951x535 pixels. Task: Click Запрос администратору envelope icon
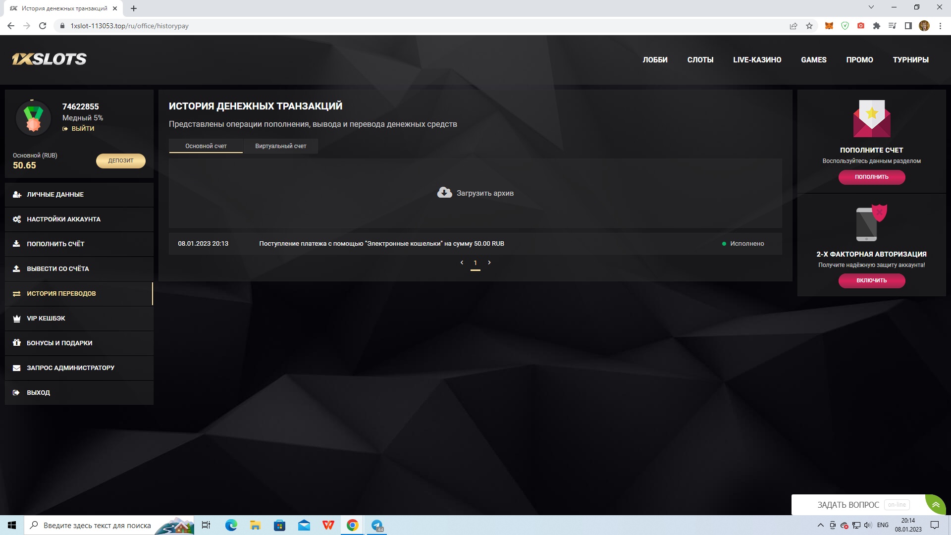17,368
